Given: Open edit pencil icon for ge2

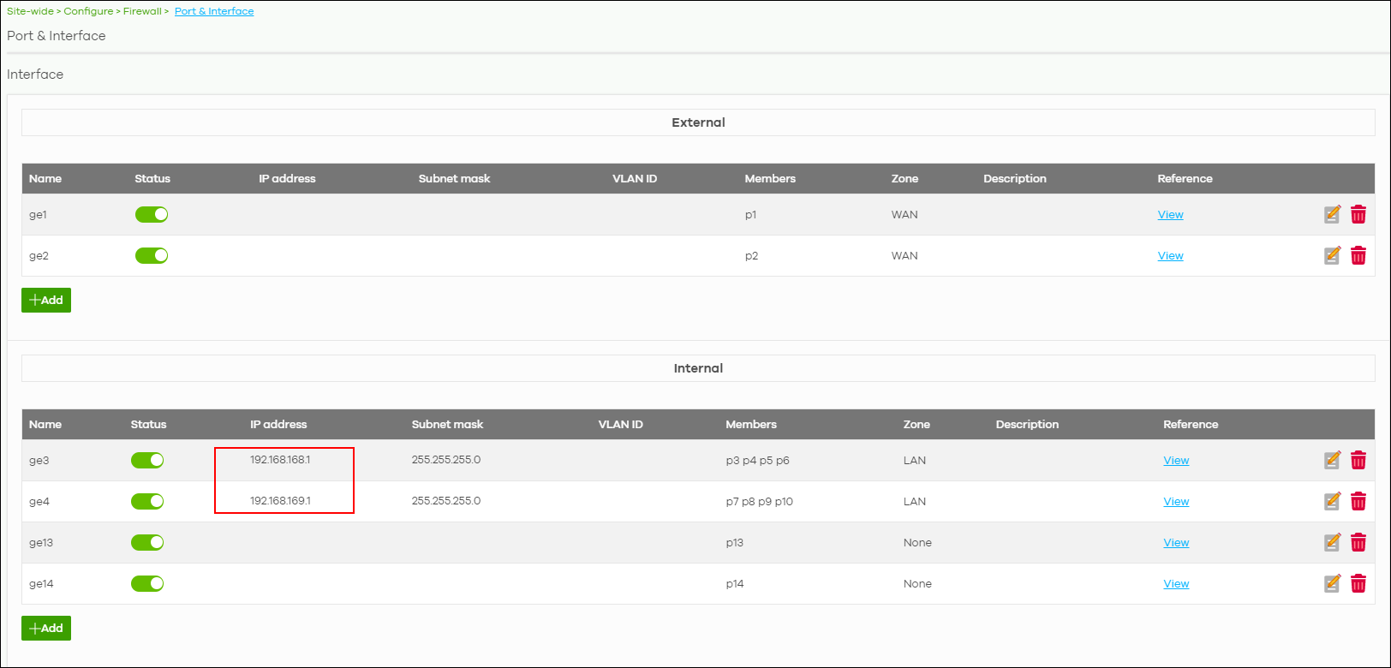Looking at the screenshot, I should [1332, 255].
